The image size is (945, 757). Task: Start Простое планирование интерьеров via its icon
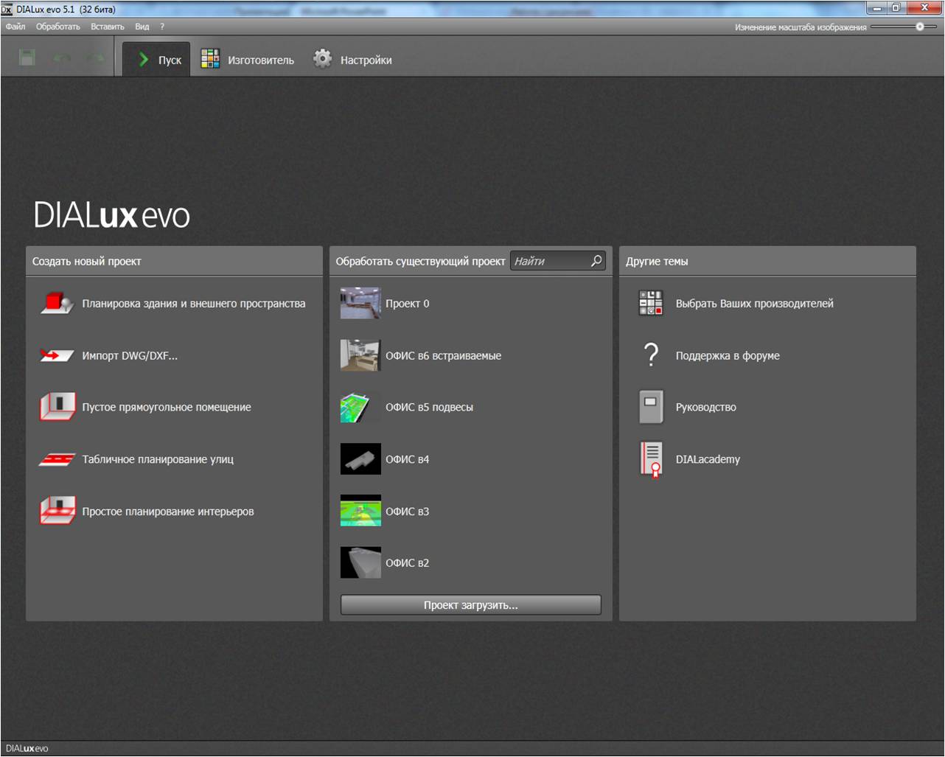pos(57,511)
